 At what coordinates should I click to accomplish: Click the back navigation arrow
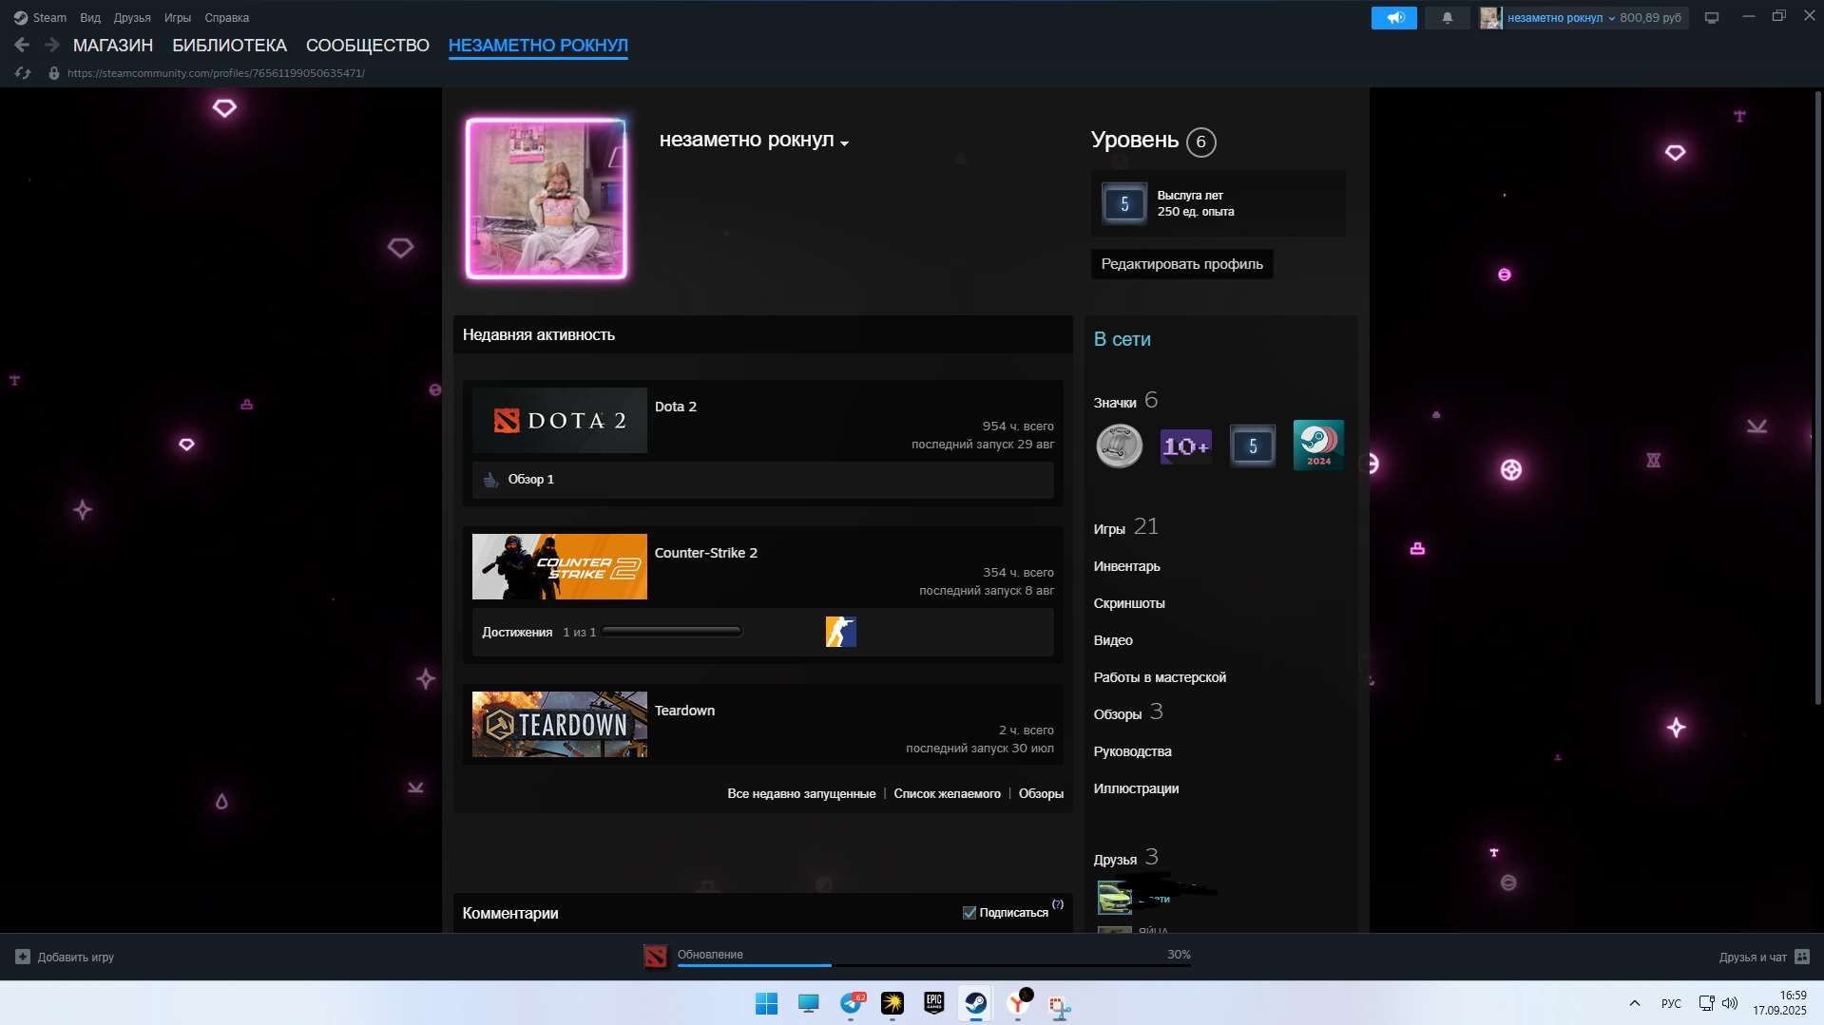point(22,45)
